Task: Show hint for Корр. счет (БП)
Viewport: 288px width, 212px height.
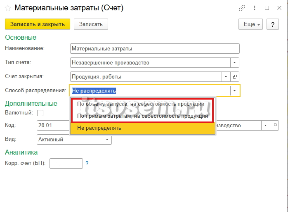Action: [x=87, y=163]
